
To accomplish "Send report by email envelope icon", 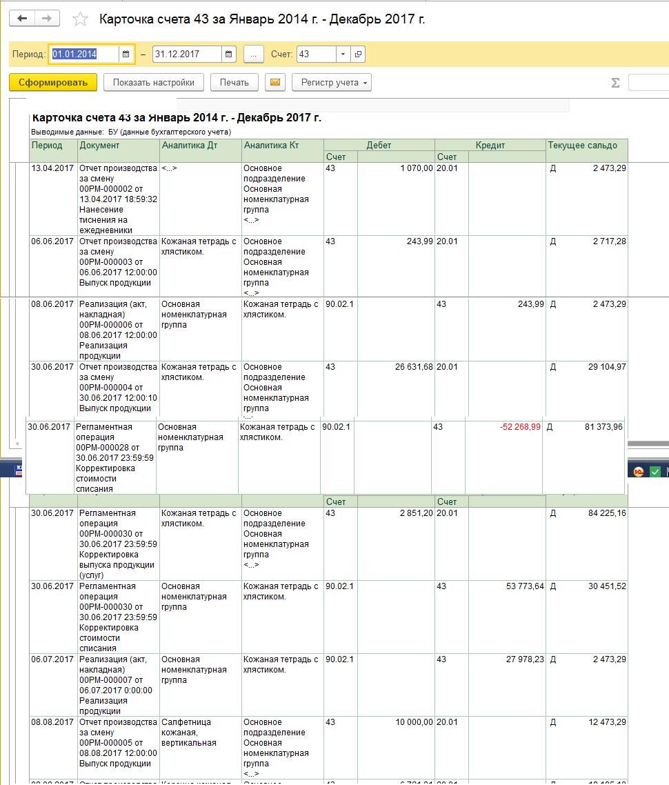I will [274, 83].
